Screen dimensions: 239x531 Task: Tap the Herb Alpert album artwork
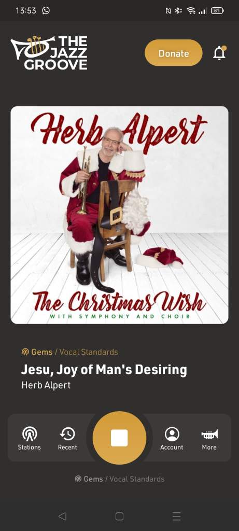pyautogui.click(x=119, y=215)
